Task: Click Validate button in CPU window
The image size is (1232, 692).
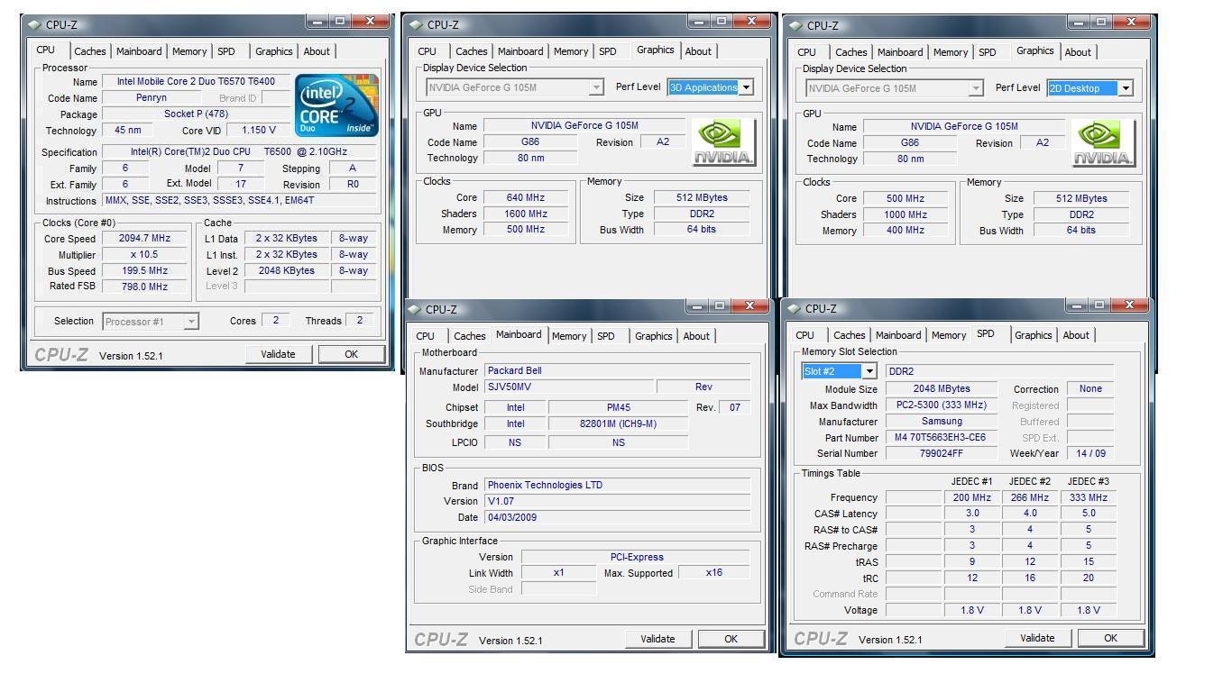Action: [278, 354]
